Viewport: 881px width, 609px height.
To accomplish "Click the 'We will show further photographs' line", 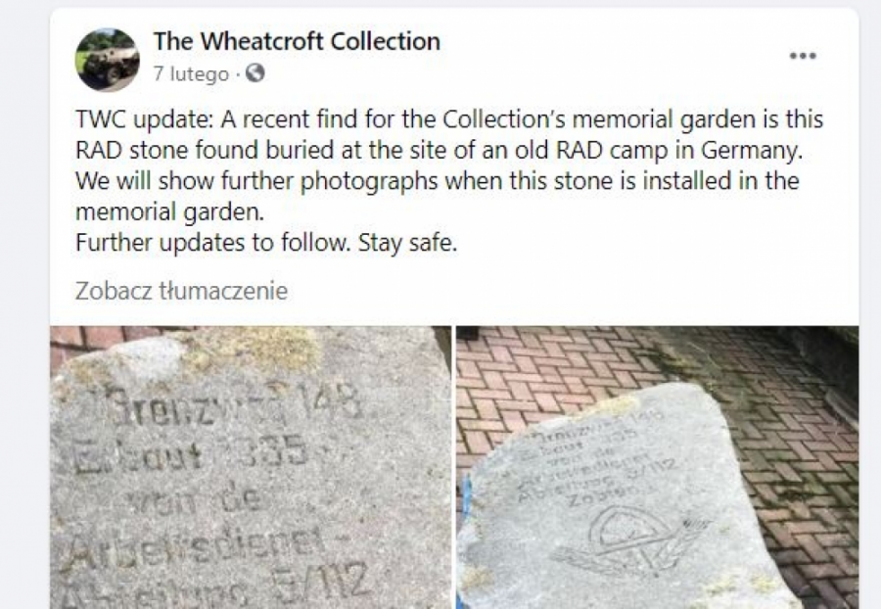I will coord(438,181).
